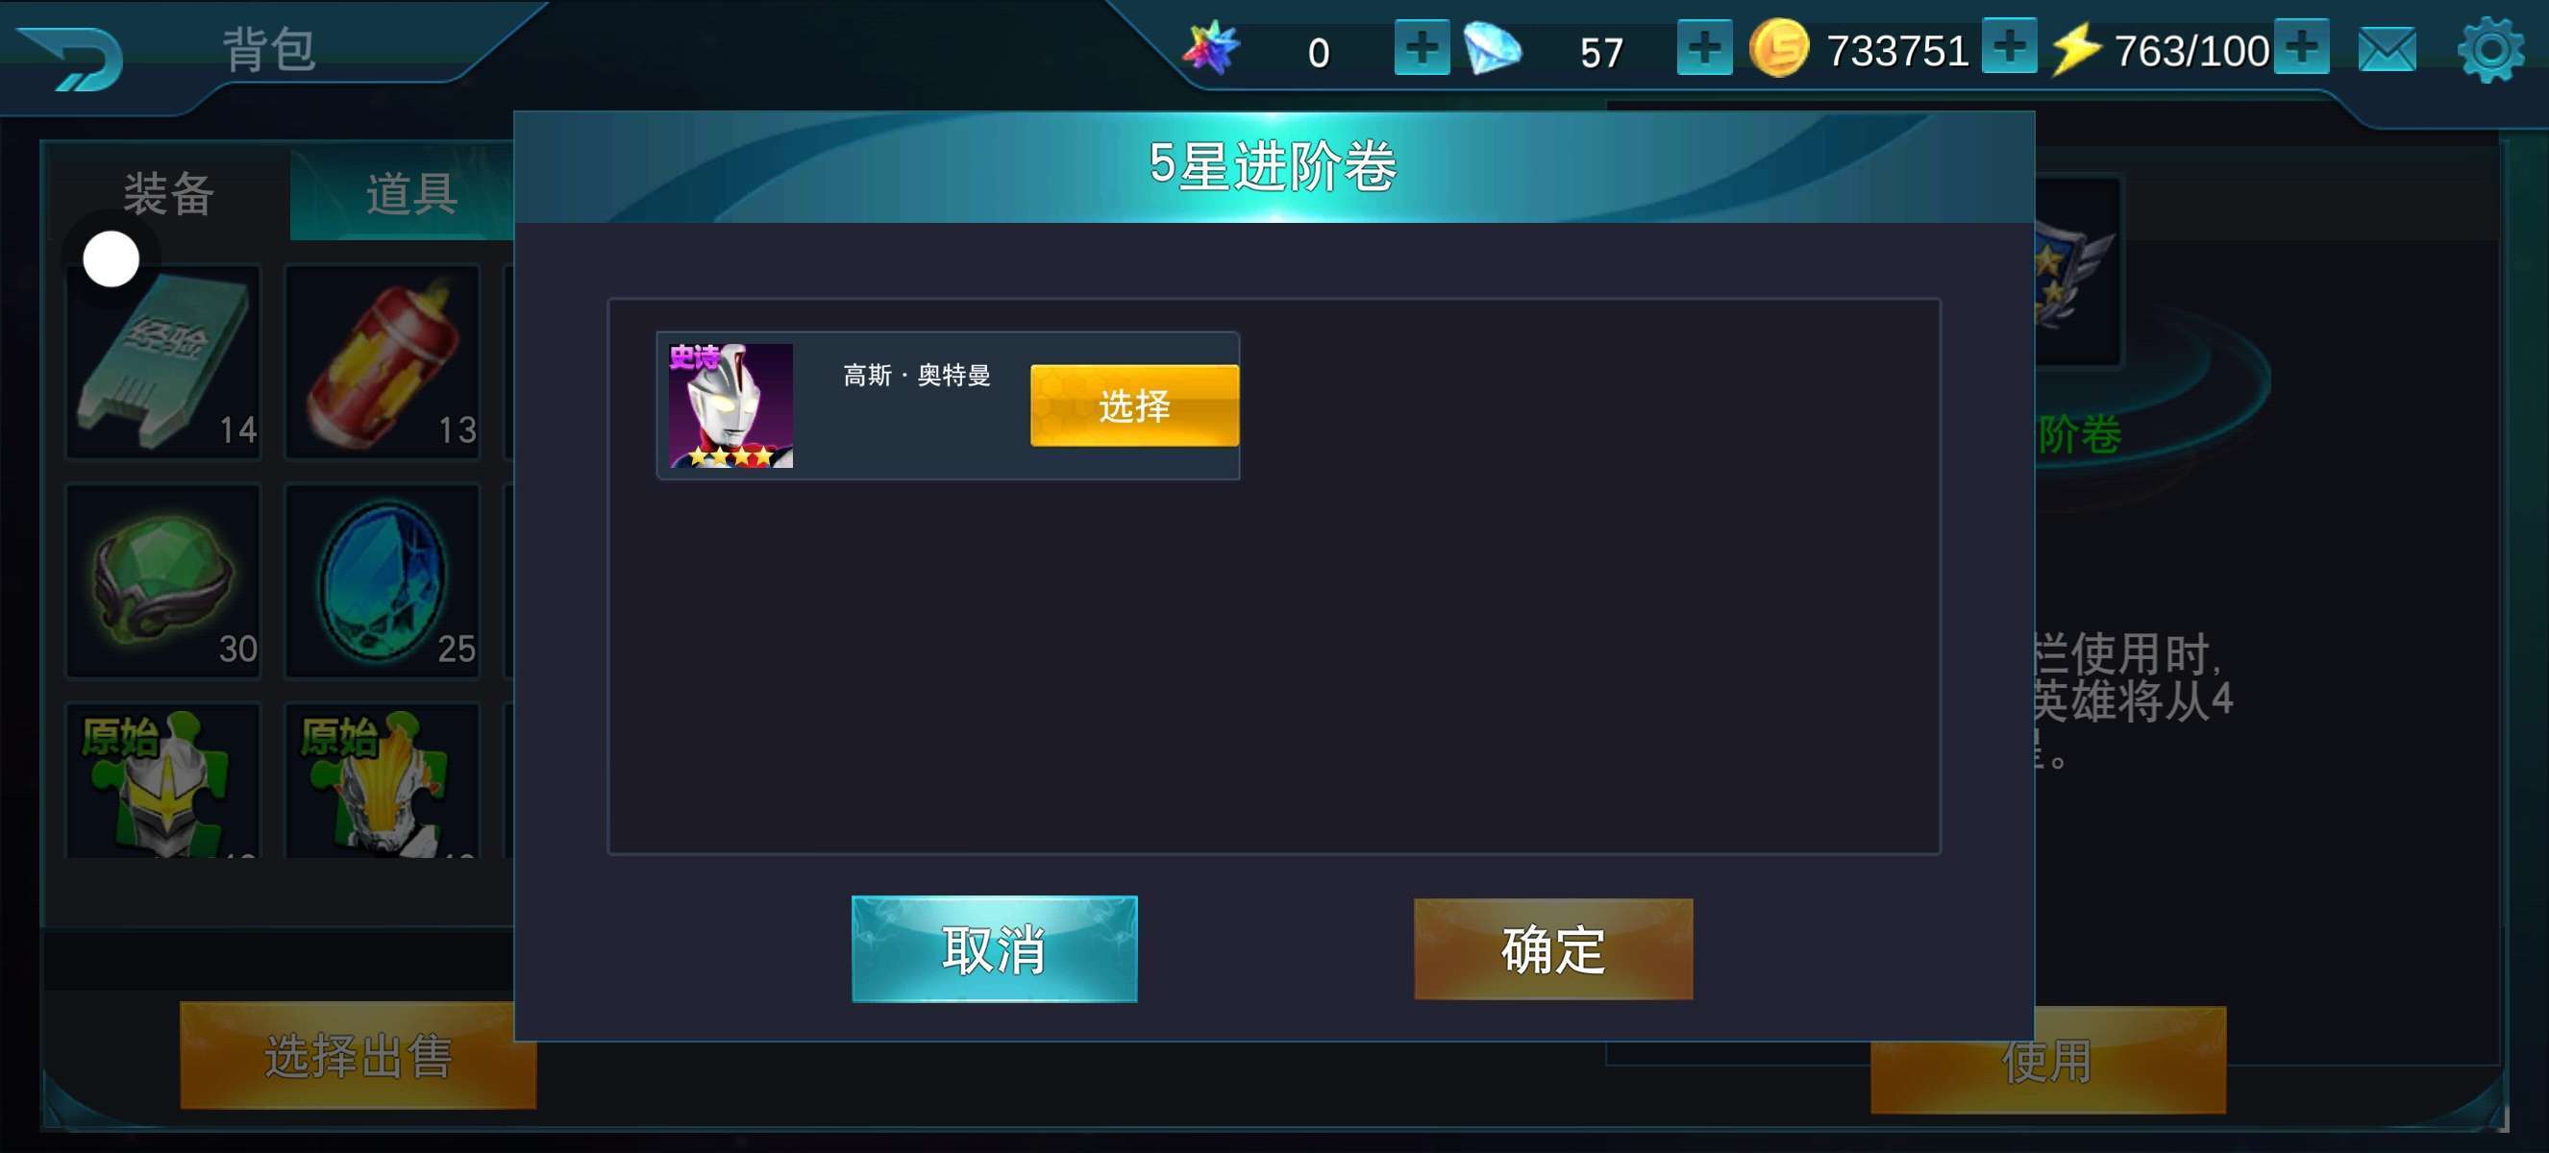The height and width of the screenshot is (1153, 2549).
Task: Click the blue diamond icon
Action: point(1491,48)
